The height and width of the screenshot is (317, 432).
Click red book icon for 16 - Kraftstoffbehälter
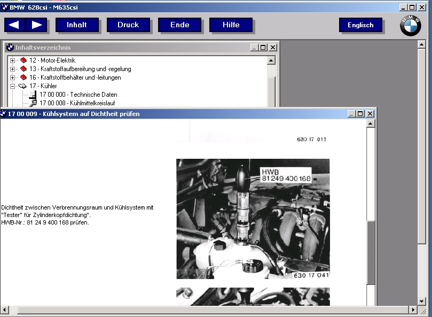click(23, 78)
